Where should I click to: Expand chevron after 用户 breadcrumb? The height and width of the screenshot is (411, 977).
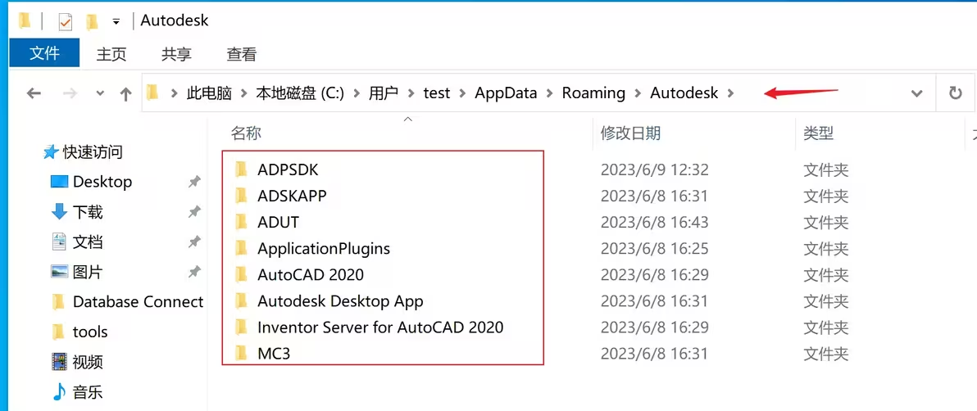[x=411, y=93]
